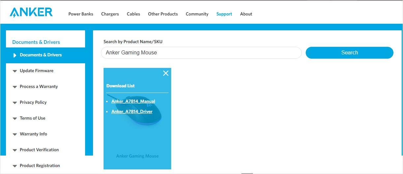Click arrow beside Product Verification
403x174 pixels.
click(15, 150)
